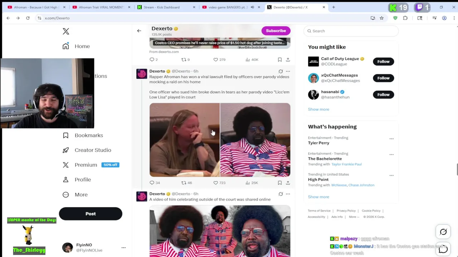Mute the video game BANGERS tab audio

252,7
